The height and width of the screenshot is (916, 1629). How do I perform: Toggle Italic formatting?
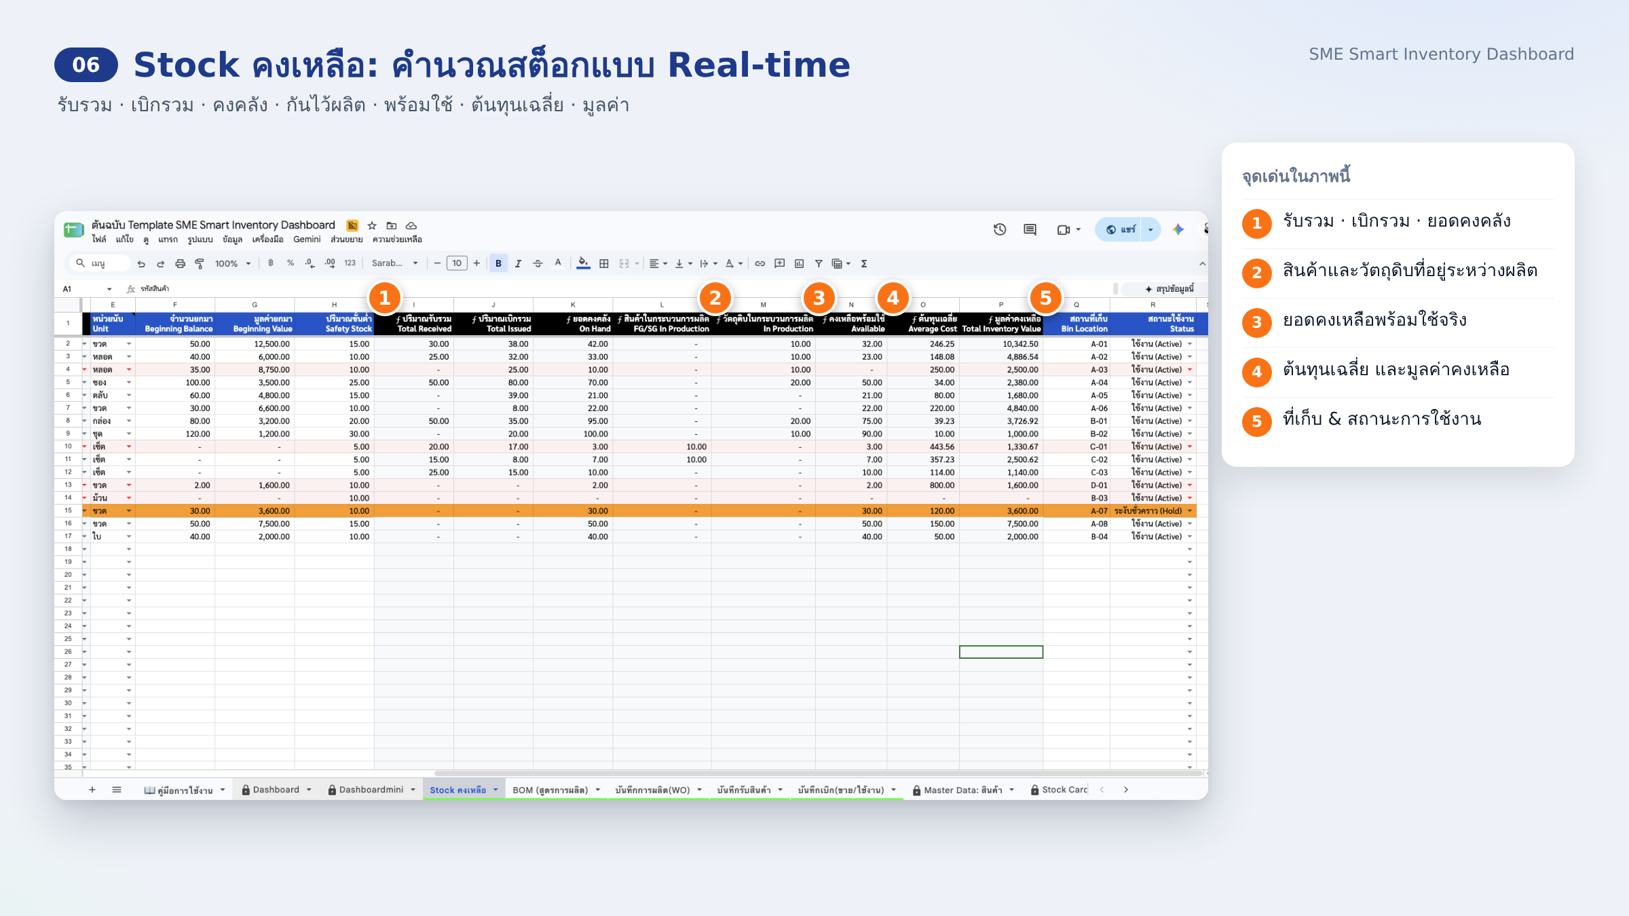pos(518,263)
